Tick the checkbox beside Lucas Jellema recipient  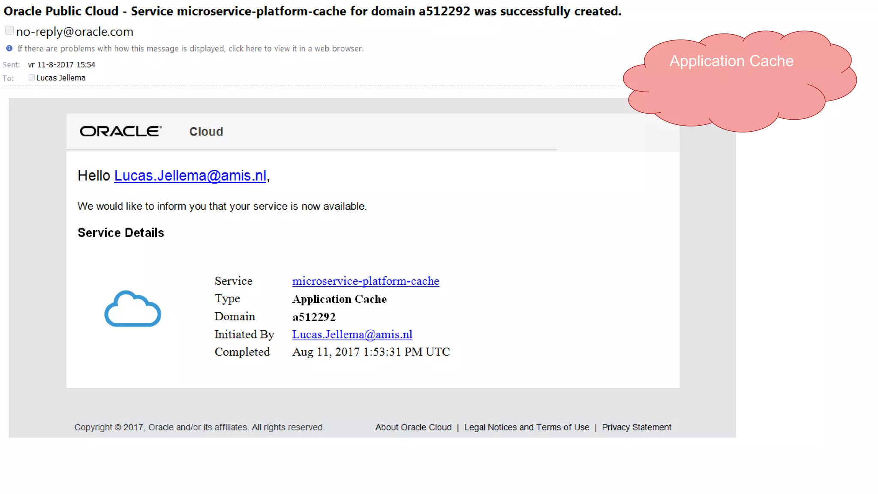tap(31, 78)
